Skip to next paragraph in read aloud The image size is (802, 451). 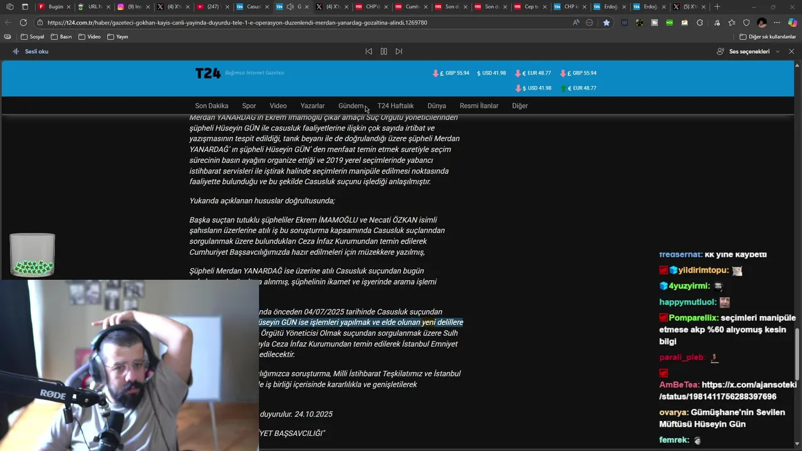click(x=398, y=51)
